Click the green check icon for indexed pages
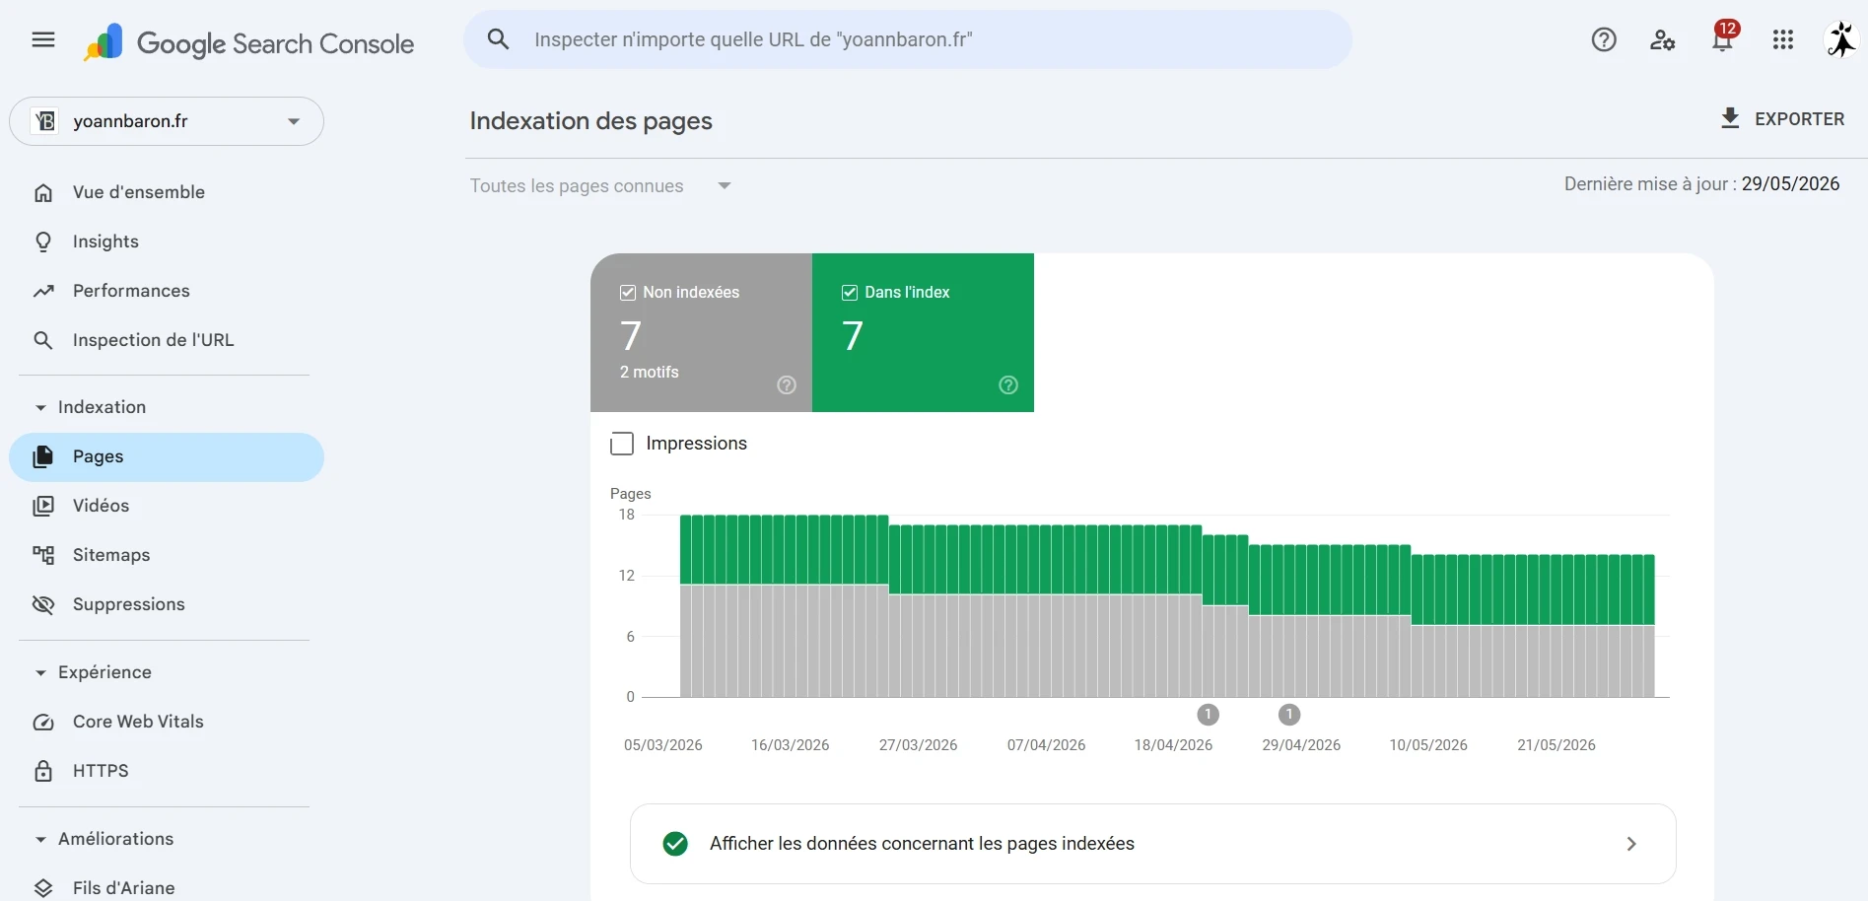 [675, 844]
